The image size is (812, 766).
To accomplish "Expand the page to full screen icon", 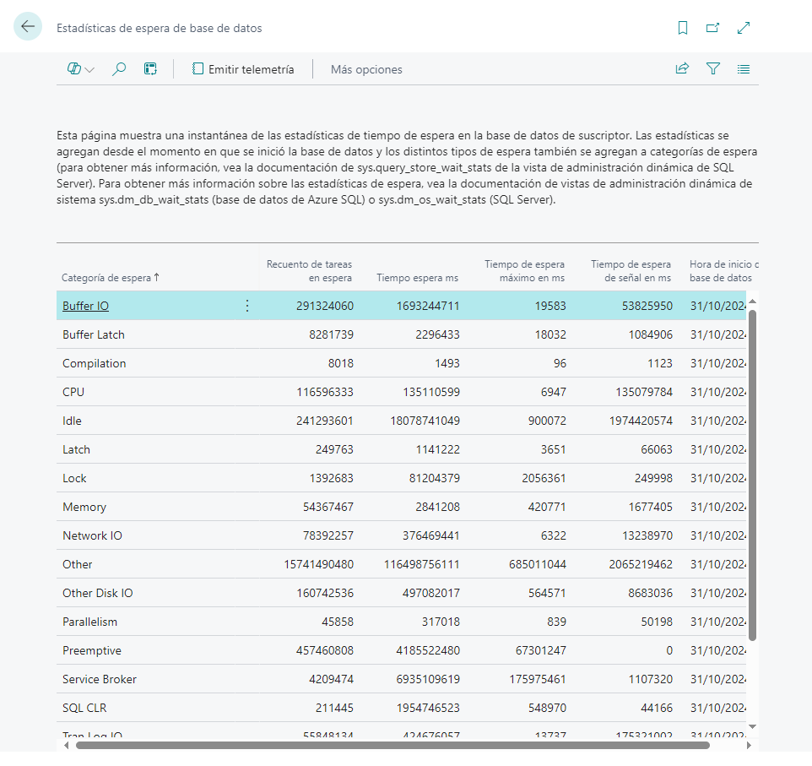I will [744, 27].
